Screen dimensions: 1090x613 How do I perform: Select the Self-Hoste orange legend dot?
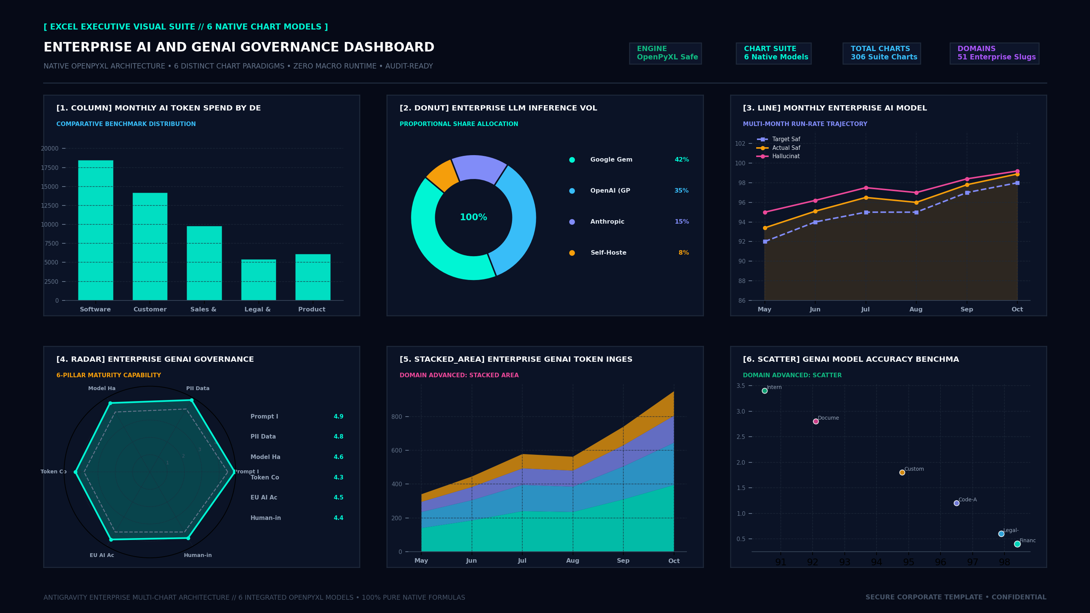pyautogui.click(x=572, y=253)
